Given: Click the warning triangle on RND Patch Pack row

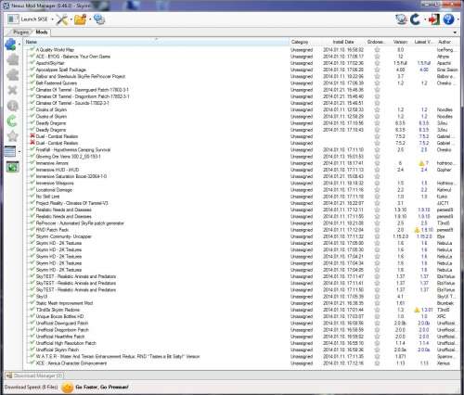Looking at the screenshot, I should [x=417, y=230].
